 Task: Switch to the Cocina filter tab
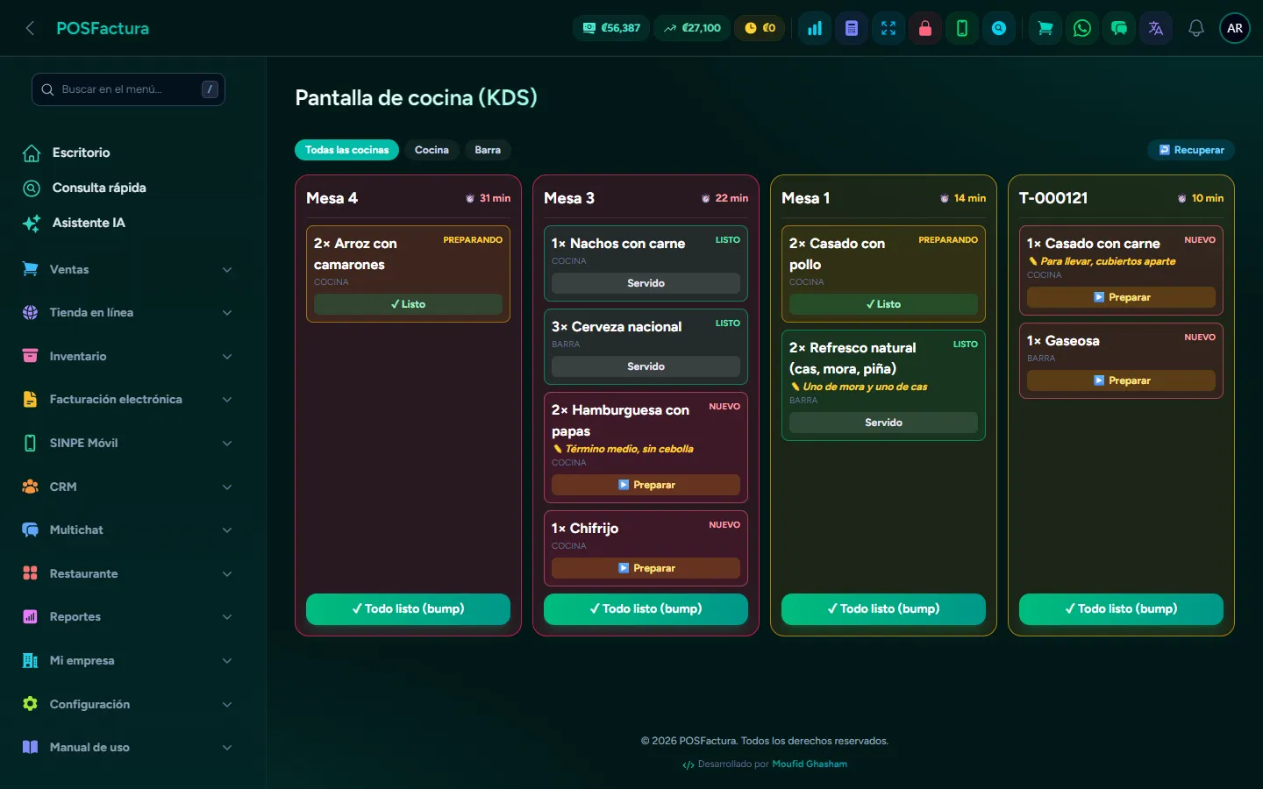click(432, 150)
